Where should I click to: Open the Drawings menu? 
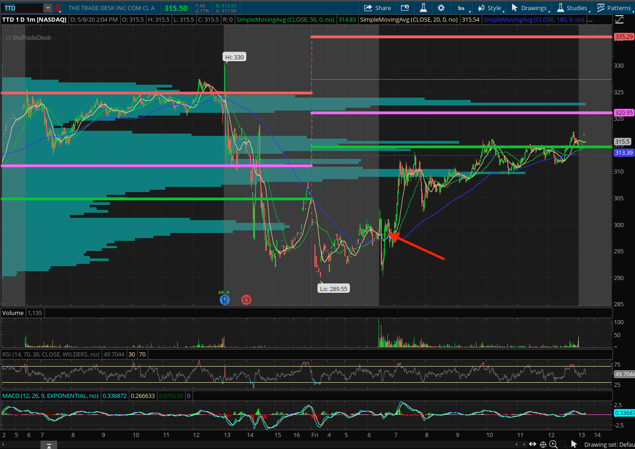point(530,8)
